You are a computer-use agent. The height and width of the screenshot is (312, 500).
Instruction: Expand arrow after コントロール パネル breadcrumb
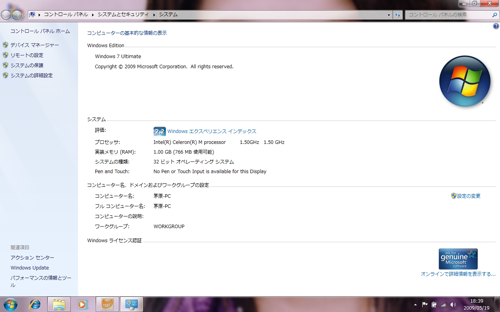93,15
